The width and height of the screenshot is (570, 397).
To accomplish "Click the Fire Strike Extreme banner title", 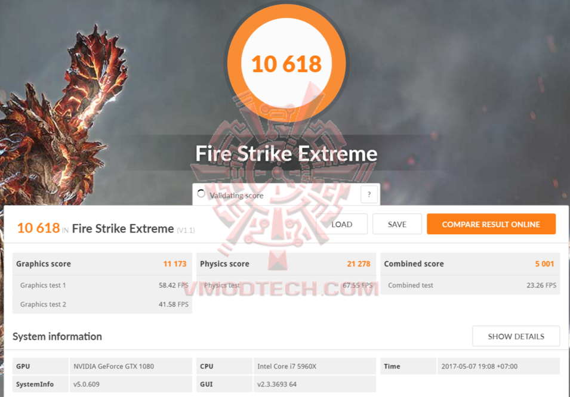I will click(x=286, y=154).
